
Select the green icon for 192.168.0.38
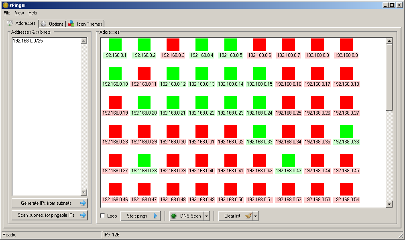[x=144, y=160]
